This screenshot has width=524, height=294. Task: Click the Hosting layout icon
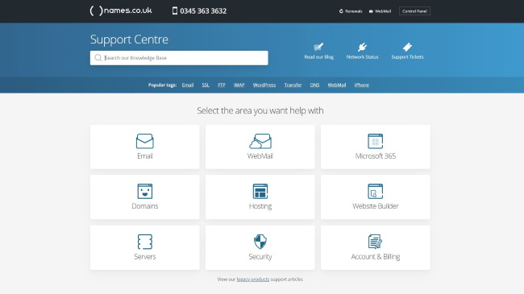(x=260, y=191)
